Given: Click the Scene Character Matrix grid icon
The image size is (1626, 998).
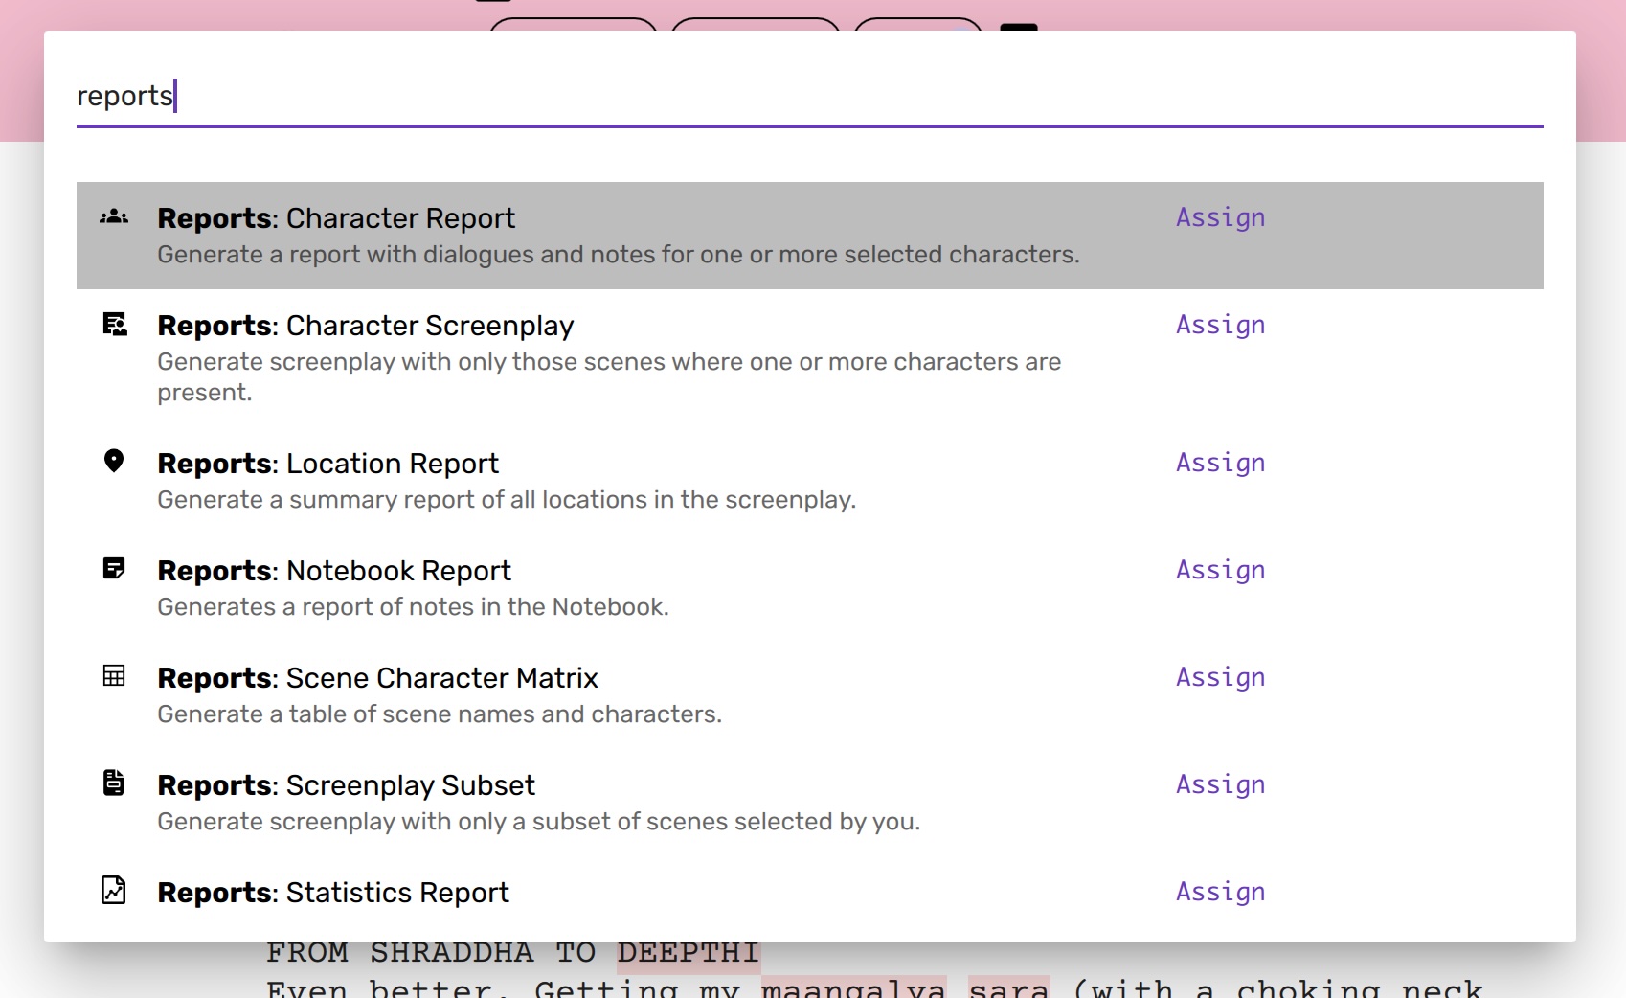Looking at the screenshot, I should [114, 676].
